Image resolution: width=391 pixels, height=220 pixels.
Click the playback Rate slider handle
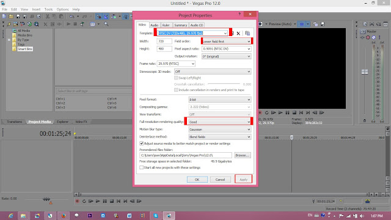tap(46, 199)
